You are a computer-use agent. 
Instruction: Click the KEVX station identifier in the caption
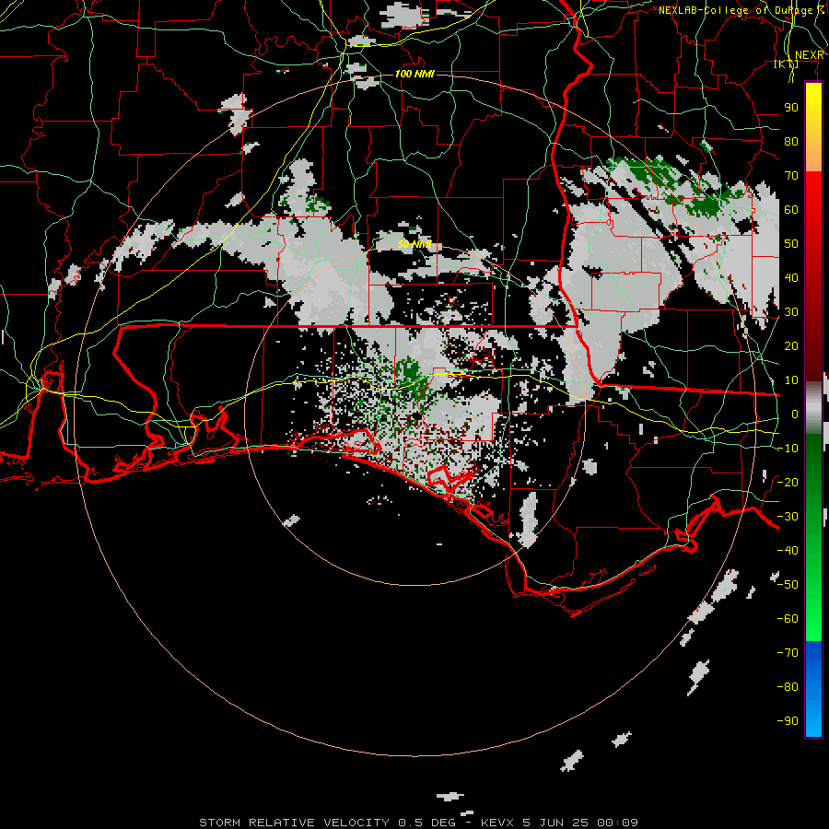tap(497, 823)
